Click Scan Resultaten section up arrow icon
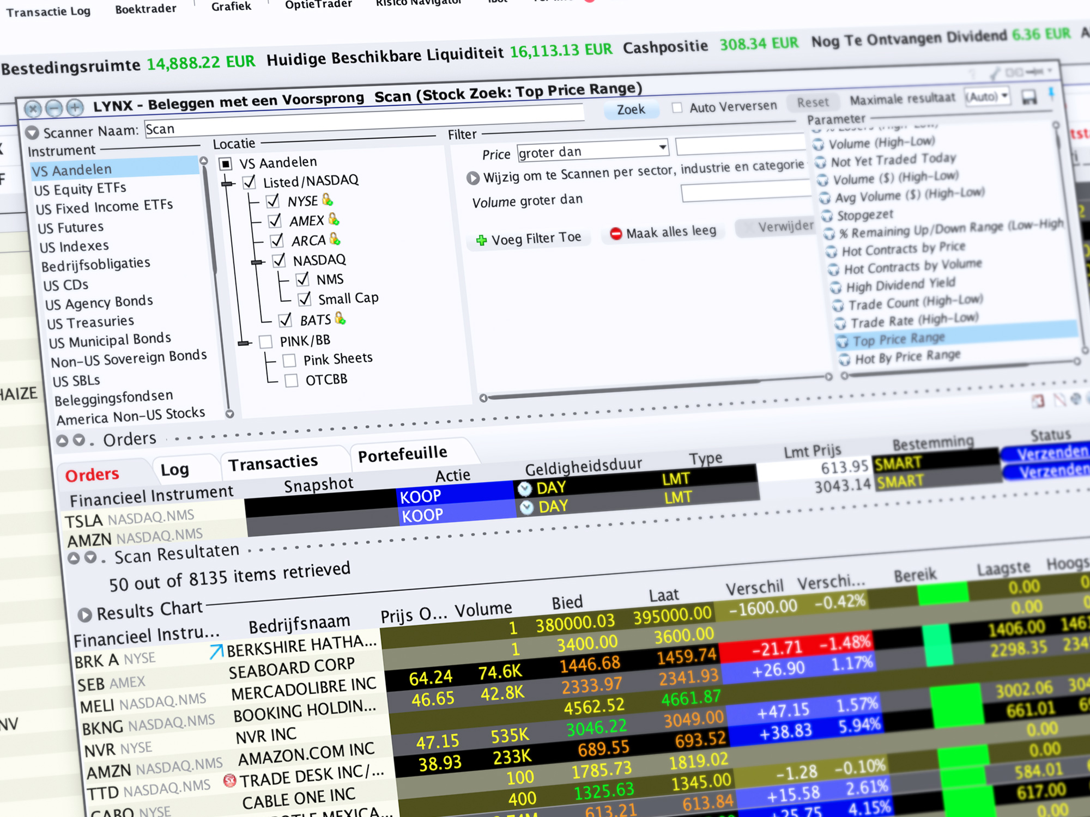The height and width of the screenshot is (817, 1090). click(x=74, y=558)
